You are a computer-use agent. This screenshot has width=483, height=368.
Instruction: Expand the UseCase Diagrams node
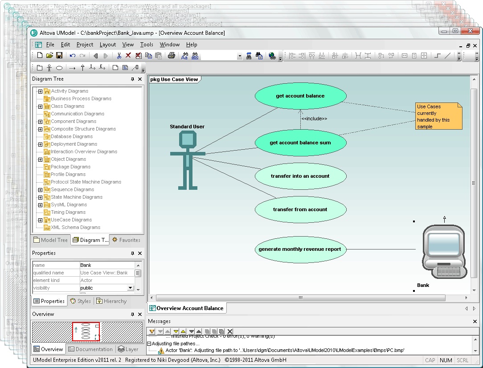[x=41, y=220]
